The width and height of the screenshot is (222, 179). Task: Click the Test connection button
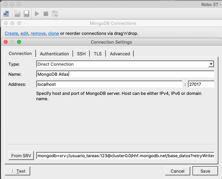pyautogui.click(x=17, y=171)
